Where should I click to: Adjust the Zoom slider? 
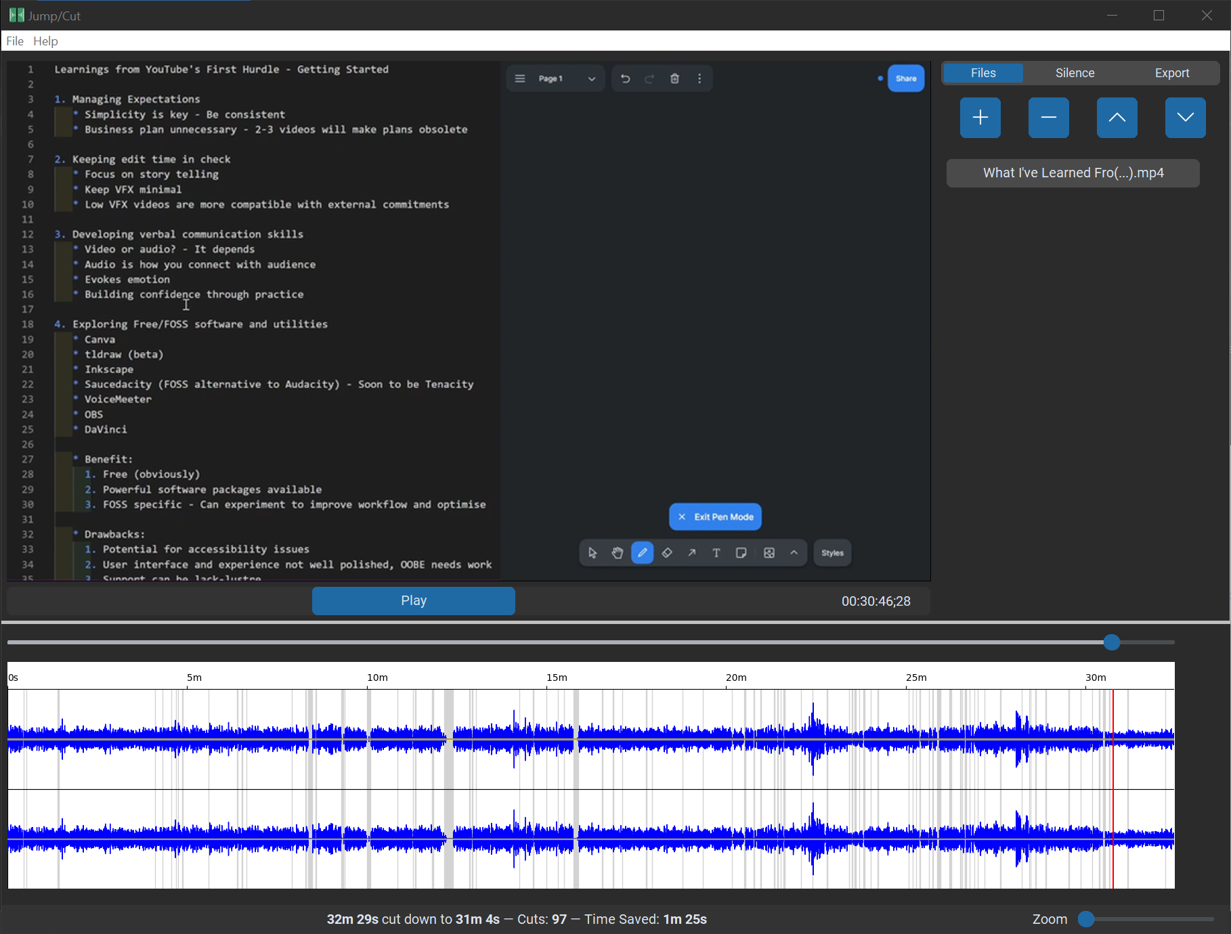pos(1086,919)
